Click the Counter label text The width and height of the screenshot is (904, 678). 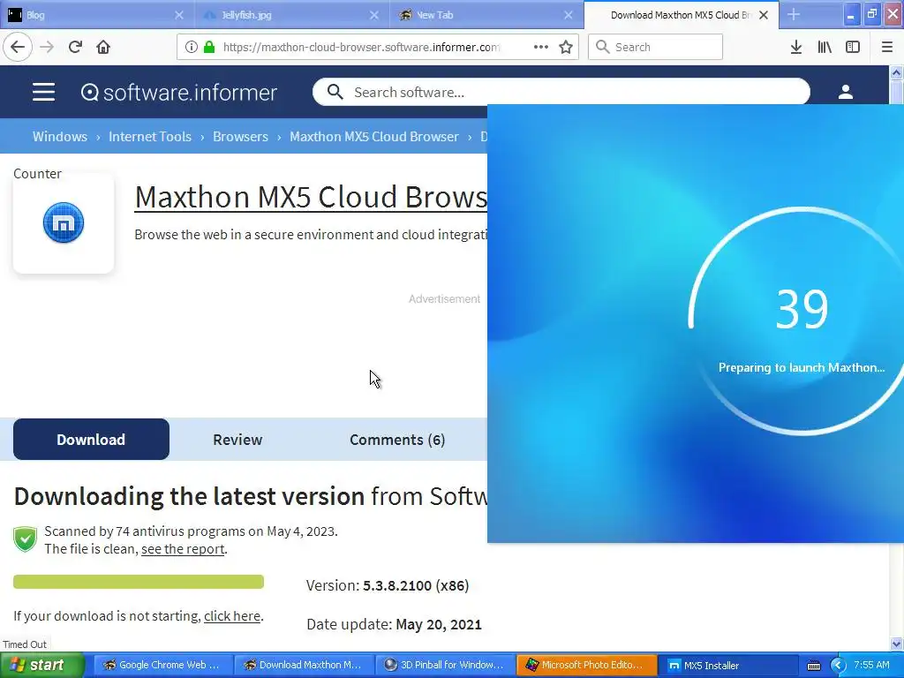[37, 174]
